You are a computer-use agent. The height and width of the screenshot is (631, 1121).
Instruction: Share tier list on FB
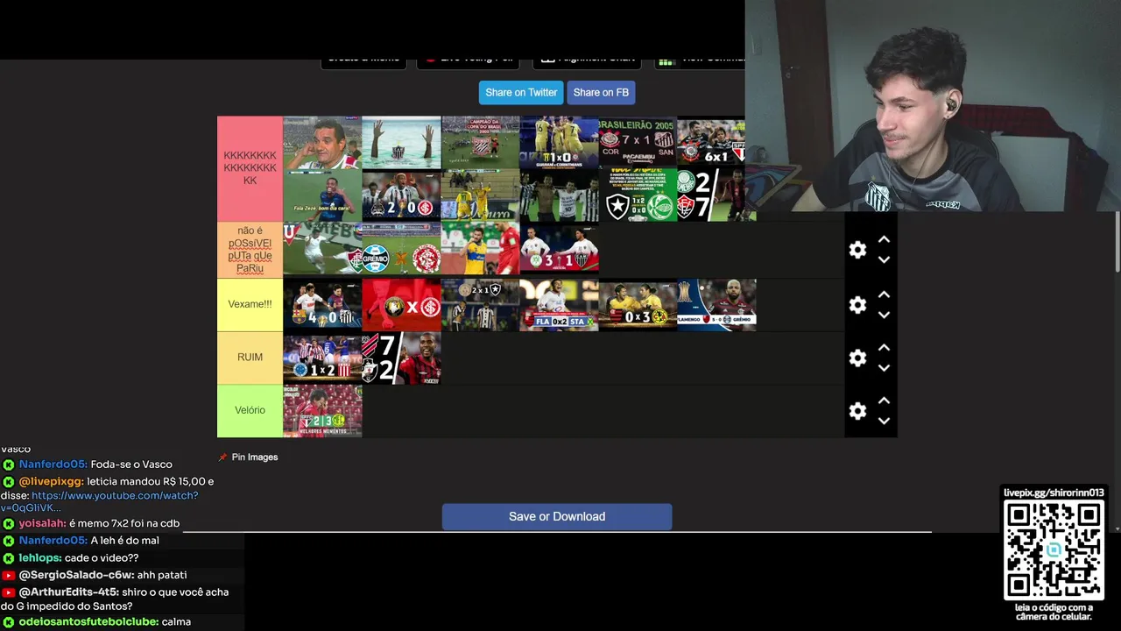601,92
